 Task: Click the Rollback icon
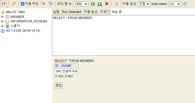click(x=43, y=3)
